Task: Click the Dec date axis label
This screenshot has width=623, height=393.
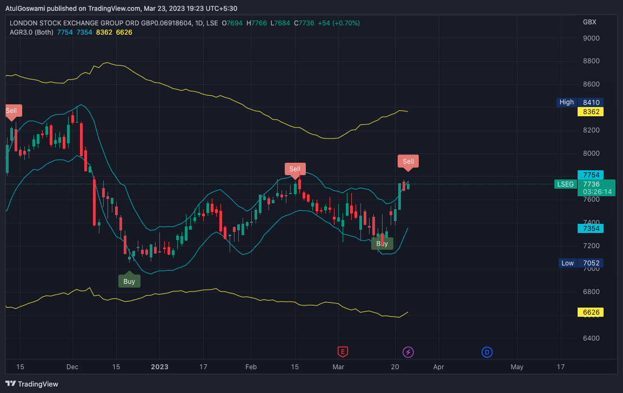Action: 72,367
